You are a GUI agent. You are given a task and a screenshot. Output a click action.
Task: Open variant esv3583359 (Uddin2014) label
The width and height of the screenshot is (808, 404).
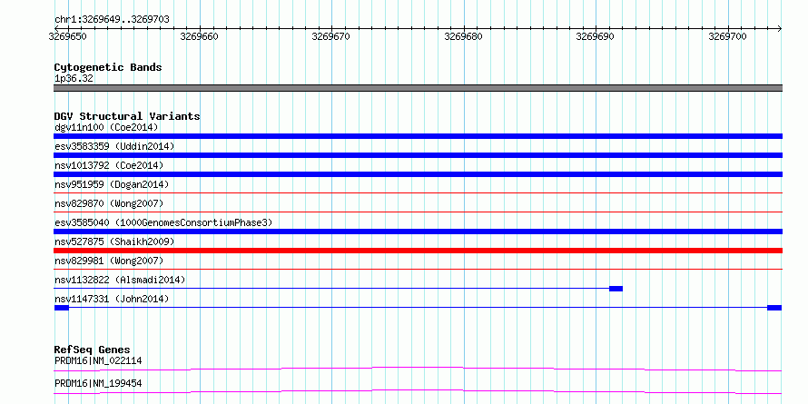coord(114,146)
